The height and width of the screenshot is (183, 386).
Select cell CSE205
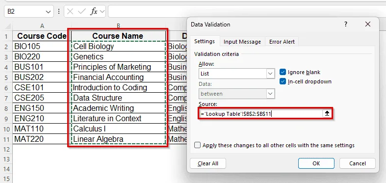(x=42, y=98)
